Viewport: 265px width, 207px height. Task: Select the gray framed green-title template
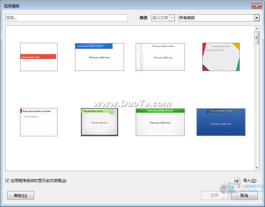pyautogui.click(x=99, y=122)
